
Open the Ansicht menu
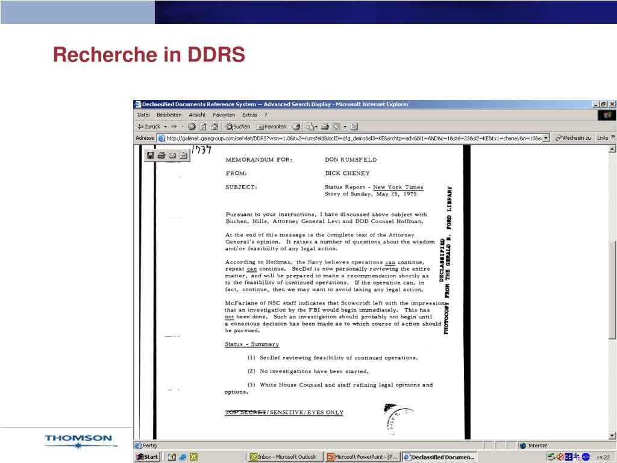pyautogui.click(x=197, y=115)
